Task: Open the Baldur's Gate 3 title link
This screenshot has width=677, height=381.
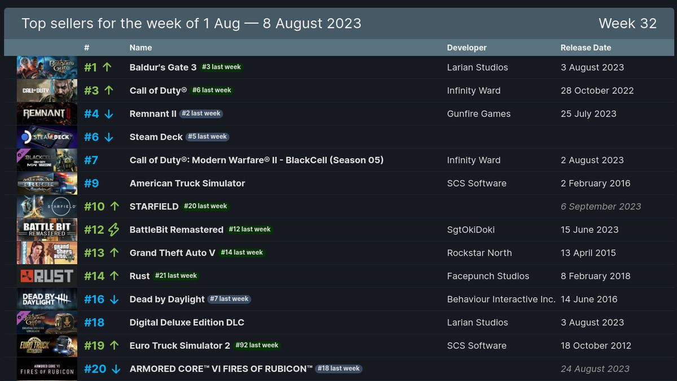Action: pos(163,67)
